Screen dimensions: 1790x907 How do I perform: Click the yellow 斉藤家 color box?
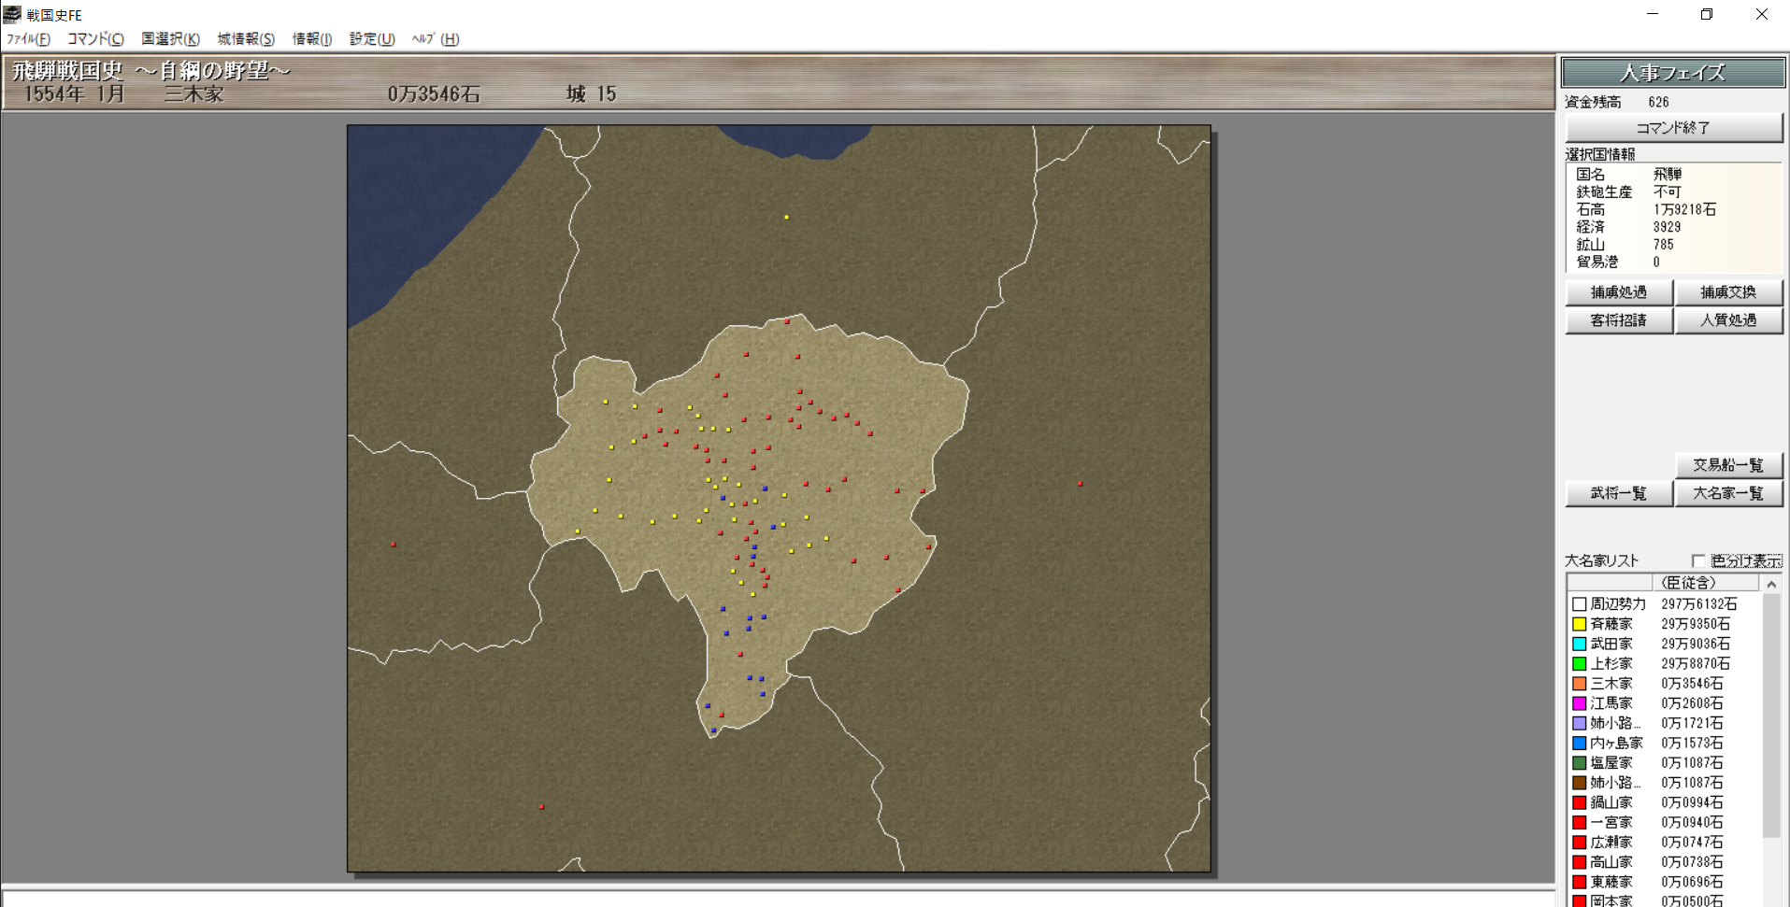point(1579,624)
